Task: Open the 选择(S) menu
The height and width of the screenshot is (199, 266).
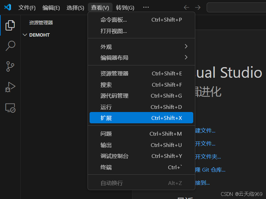Action: click(x=75, y=8)
